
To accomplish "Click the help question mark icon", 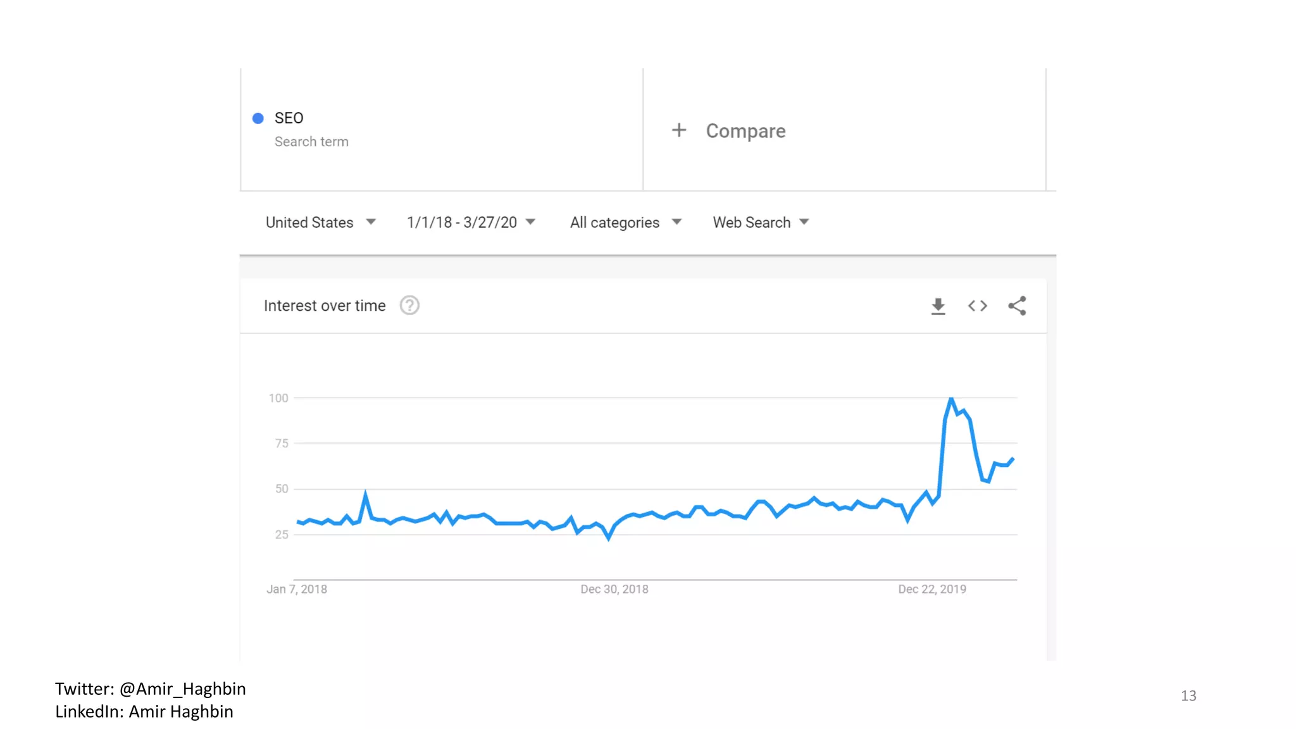I will pyautogui.click(x=409, y=306).
